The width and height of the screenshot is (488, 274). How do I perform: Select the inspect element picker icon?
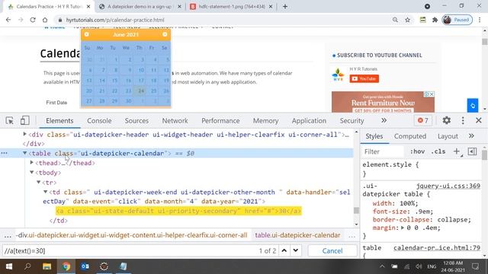pos(9,120)
